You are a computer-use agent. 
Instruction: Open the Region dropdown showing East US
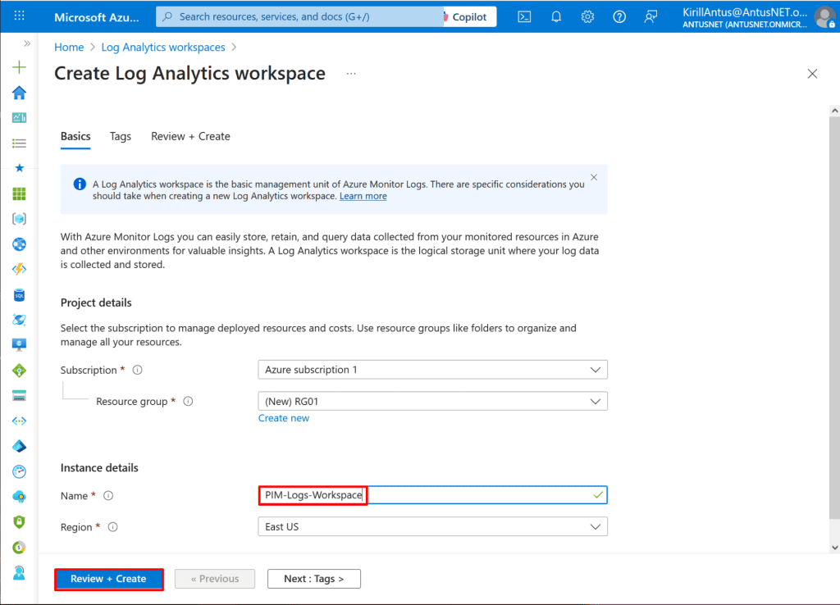coord(432,527)
